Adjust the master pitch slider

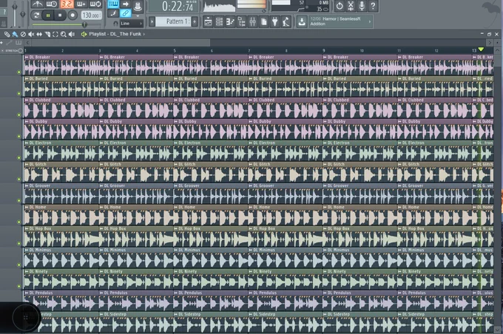click(23, 13)
